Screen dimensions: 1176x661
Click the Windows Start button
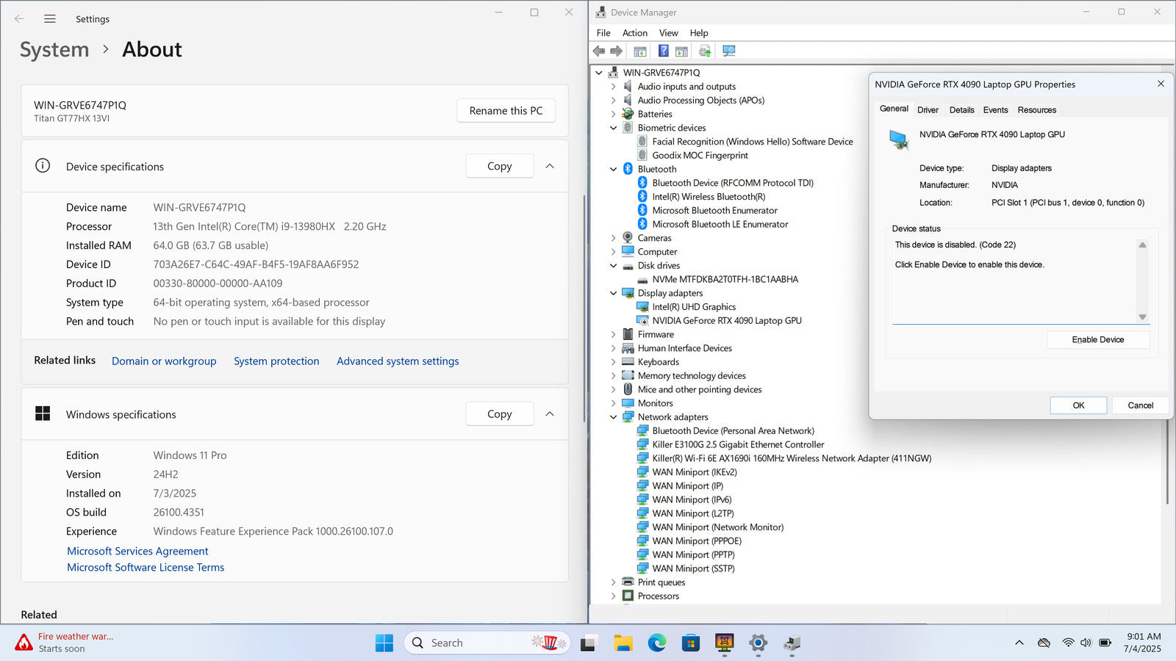(384, 643)
